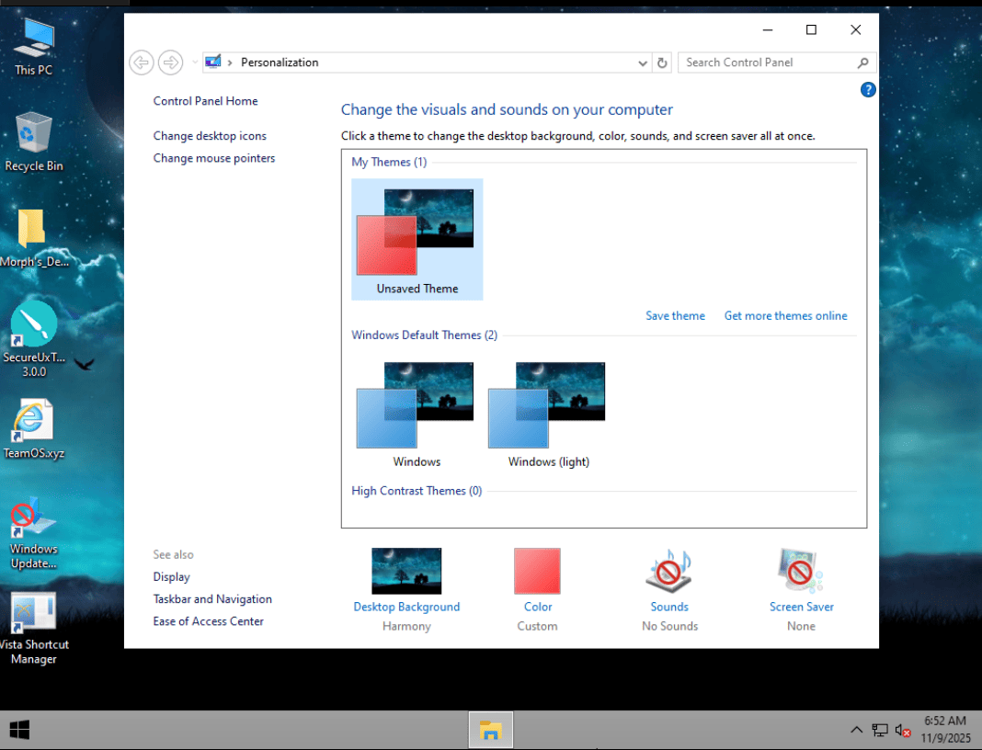Click the Color text link
The image size is (982, 750).
538,607
